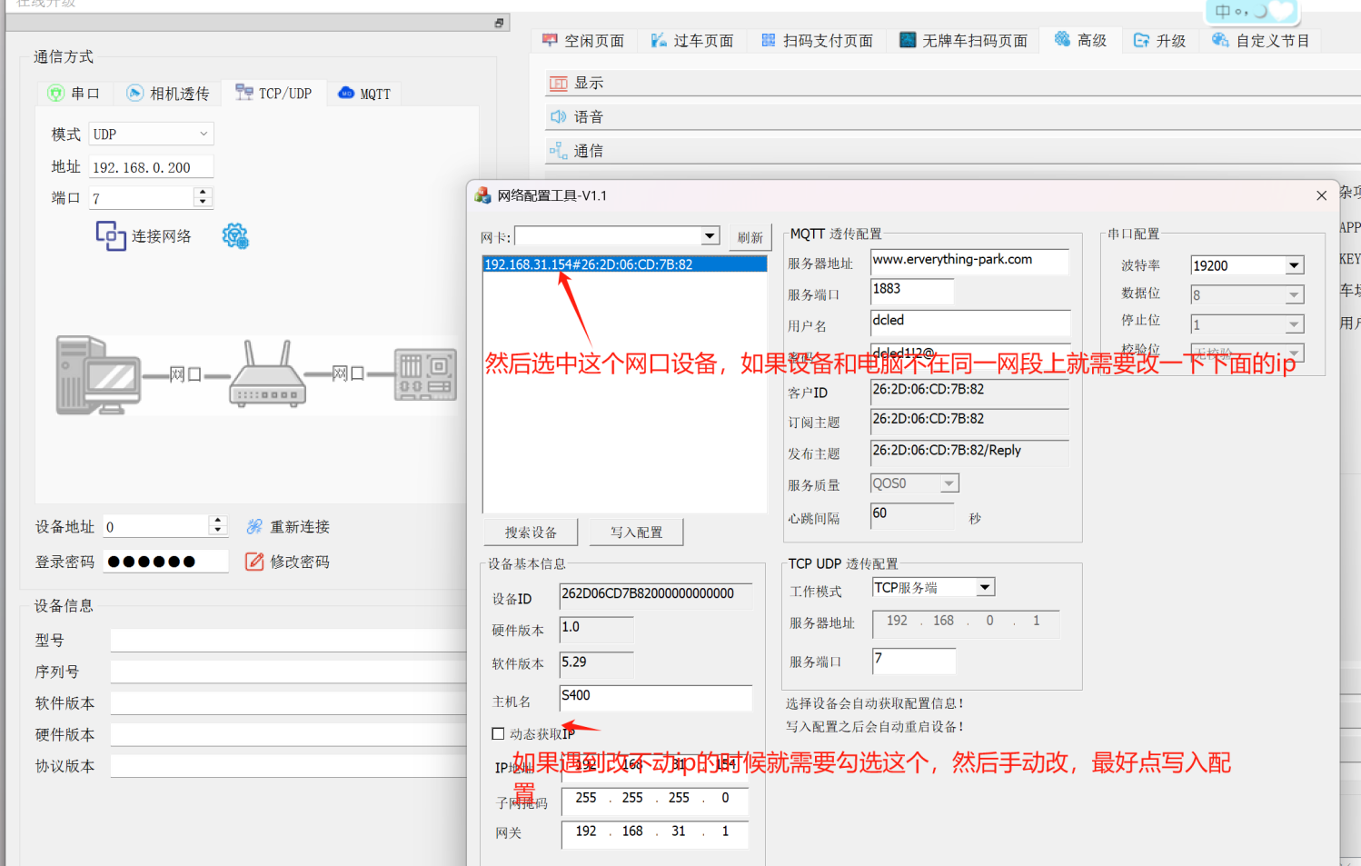The image size is (1361, 866).
Task: Click the 心跳间隔 field showing 60
Action: pyautogui.click(x=912, y=515)
